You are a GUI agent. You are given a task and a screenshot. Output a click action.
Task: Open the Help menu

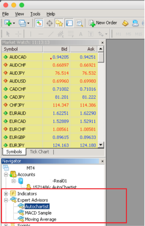coord(51,14)
